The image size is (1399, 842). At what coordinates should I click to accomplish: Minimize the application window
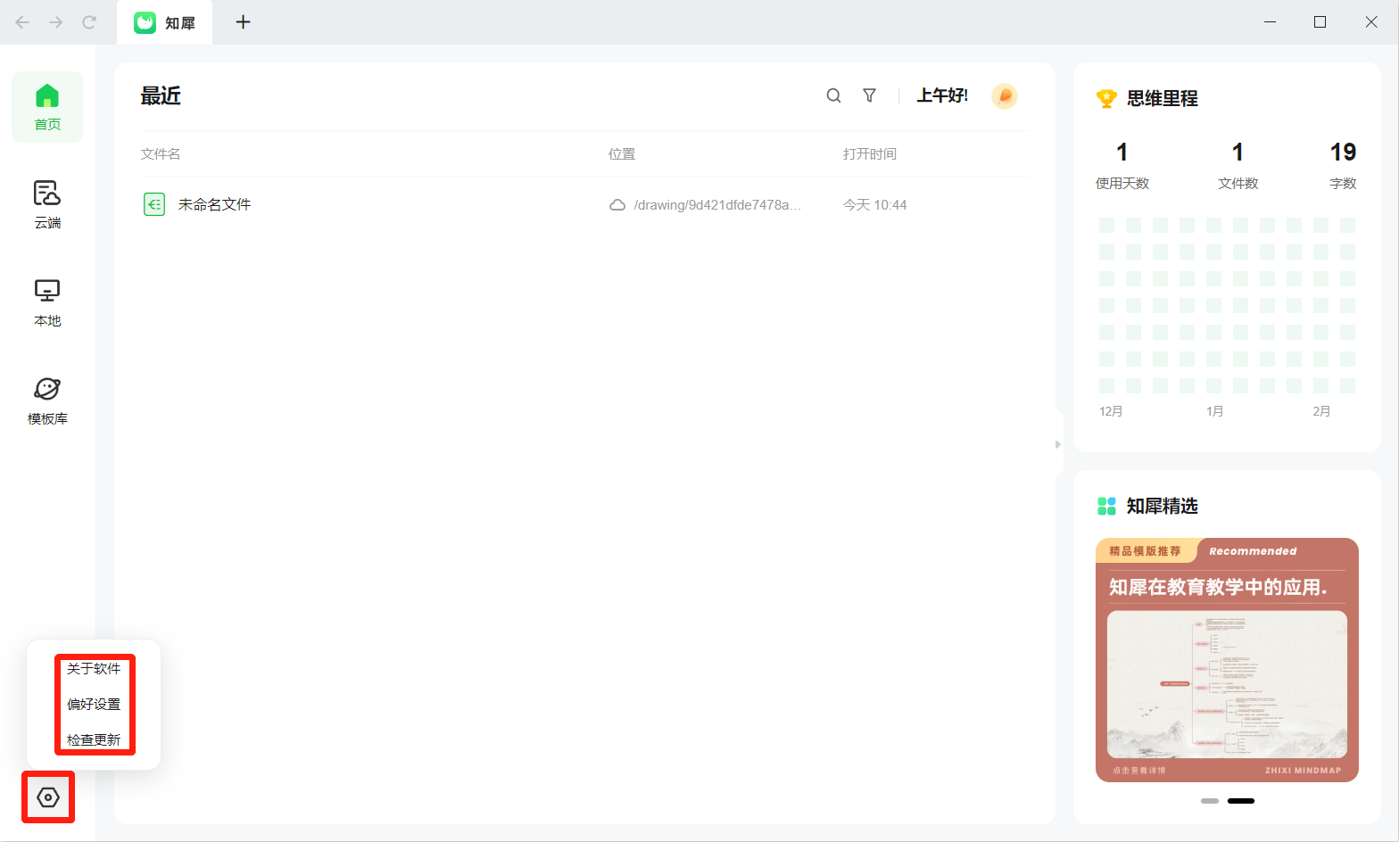[1270, 22]
